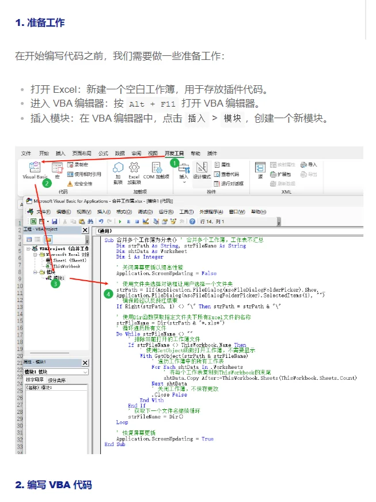The image size is (376, 502).
Task: Click 查看代码 (View Code) in ribbon
Action: tap(226, 174)
